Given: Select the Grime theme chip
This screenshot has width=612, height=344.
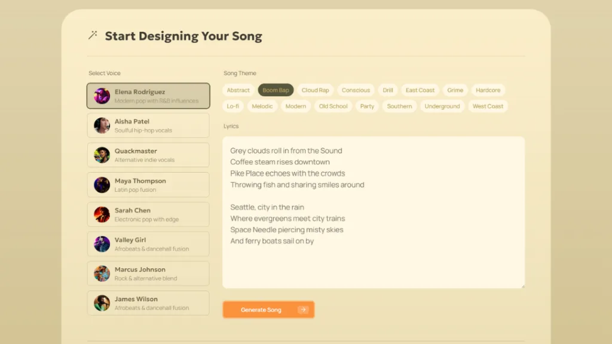Looking at the screenshot, I should tap(455, 90).
